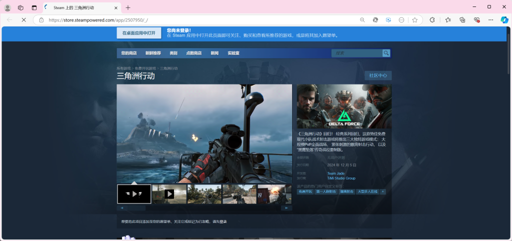This screenshot has height=241, width=512.
Task: Click the 三角洲行动 page title
Action: coord(136,76)
